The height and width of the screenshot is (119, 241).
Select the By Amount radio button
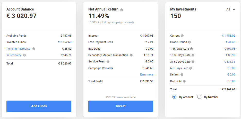174,97
